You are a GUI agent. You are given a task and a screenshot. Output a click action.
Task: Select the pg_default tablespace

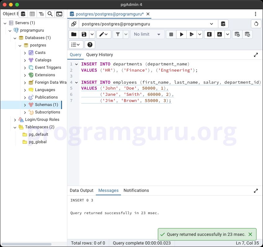[38, 135]
